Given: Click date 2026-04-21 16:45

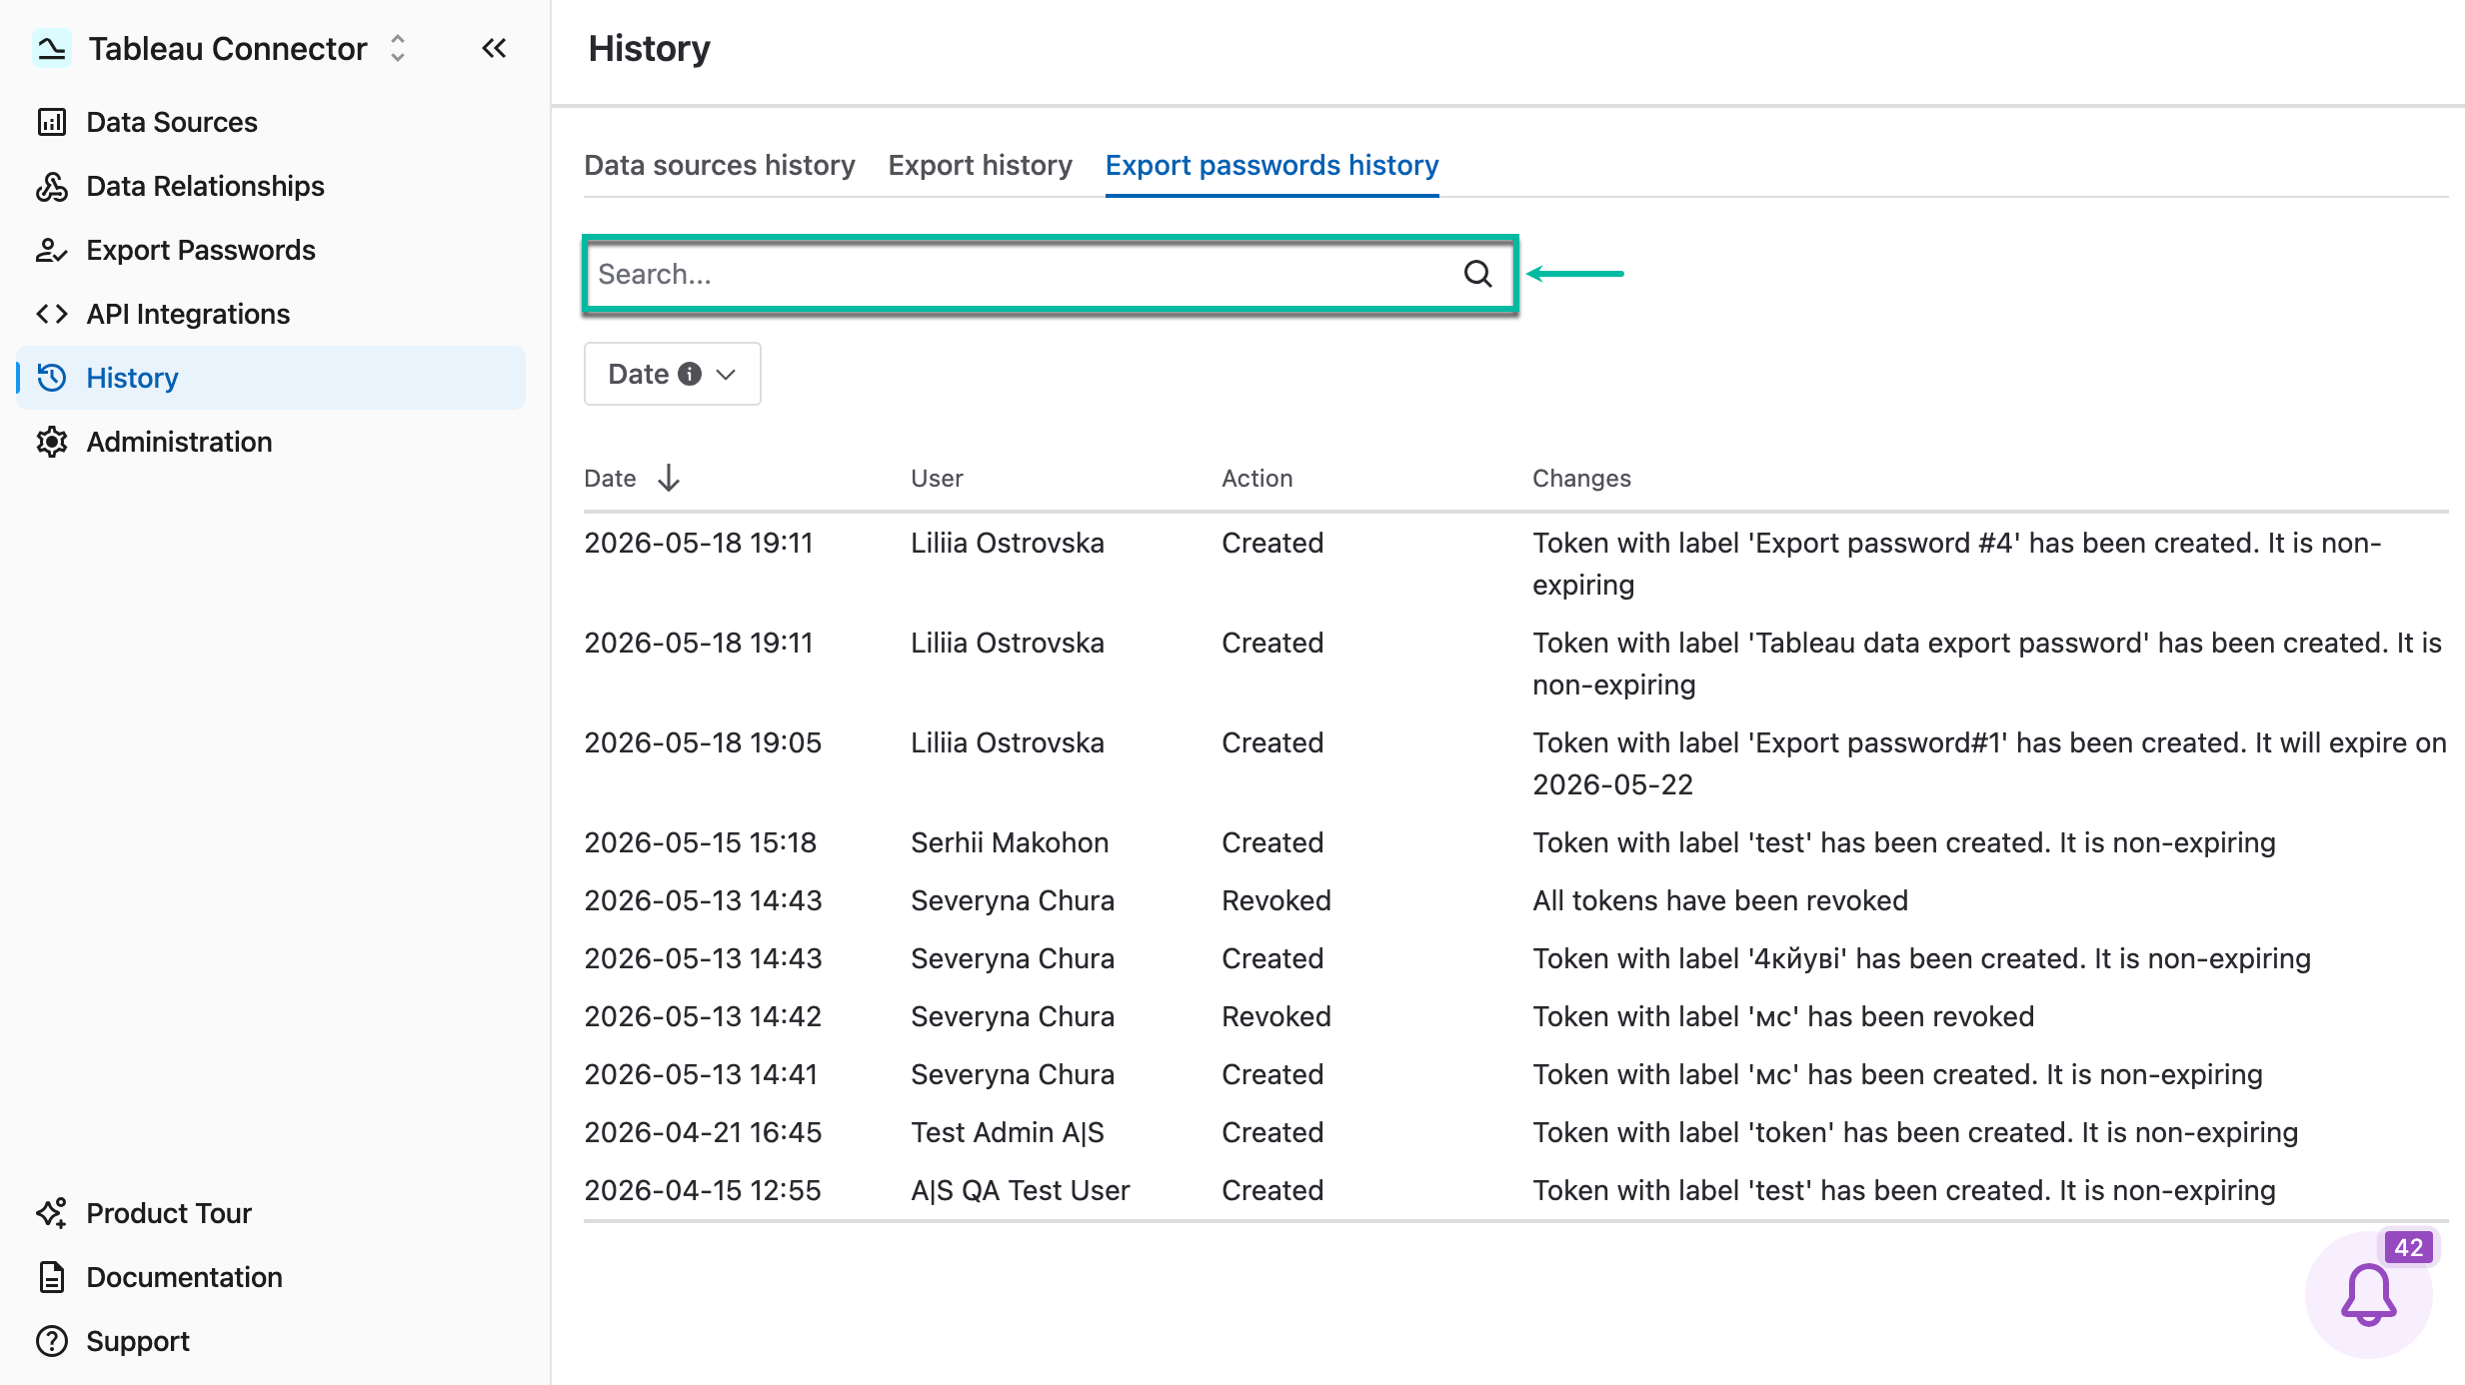Looking at the screenshot, I should (x=703, y=1132).
